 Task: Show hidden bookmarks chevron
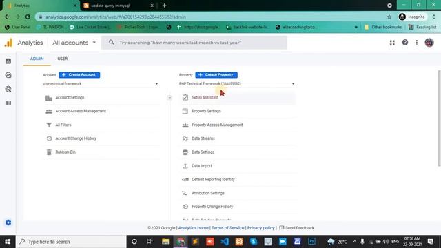point(356,27)
